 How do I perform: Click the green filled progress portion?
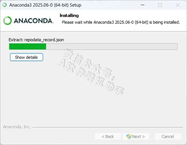pyautogui.click(x=28, y=46)
